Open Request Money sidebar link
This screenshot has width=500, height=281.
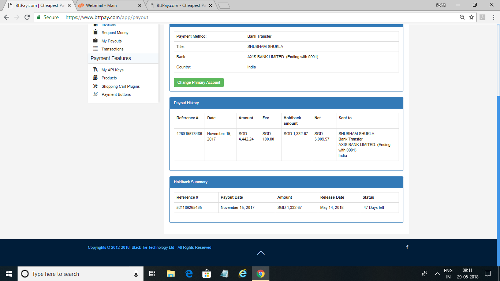[115, 33]
